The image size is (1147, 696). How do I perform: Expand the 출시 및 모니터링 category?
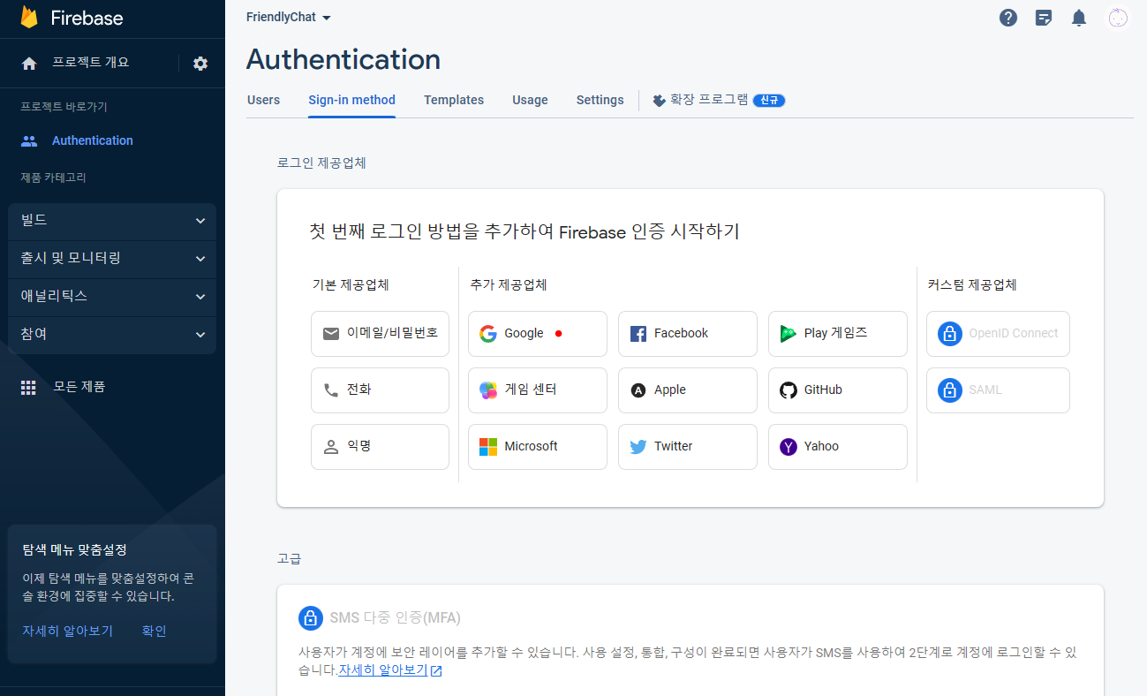[112, 259]
